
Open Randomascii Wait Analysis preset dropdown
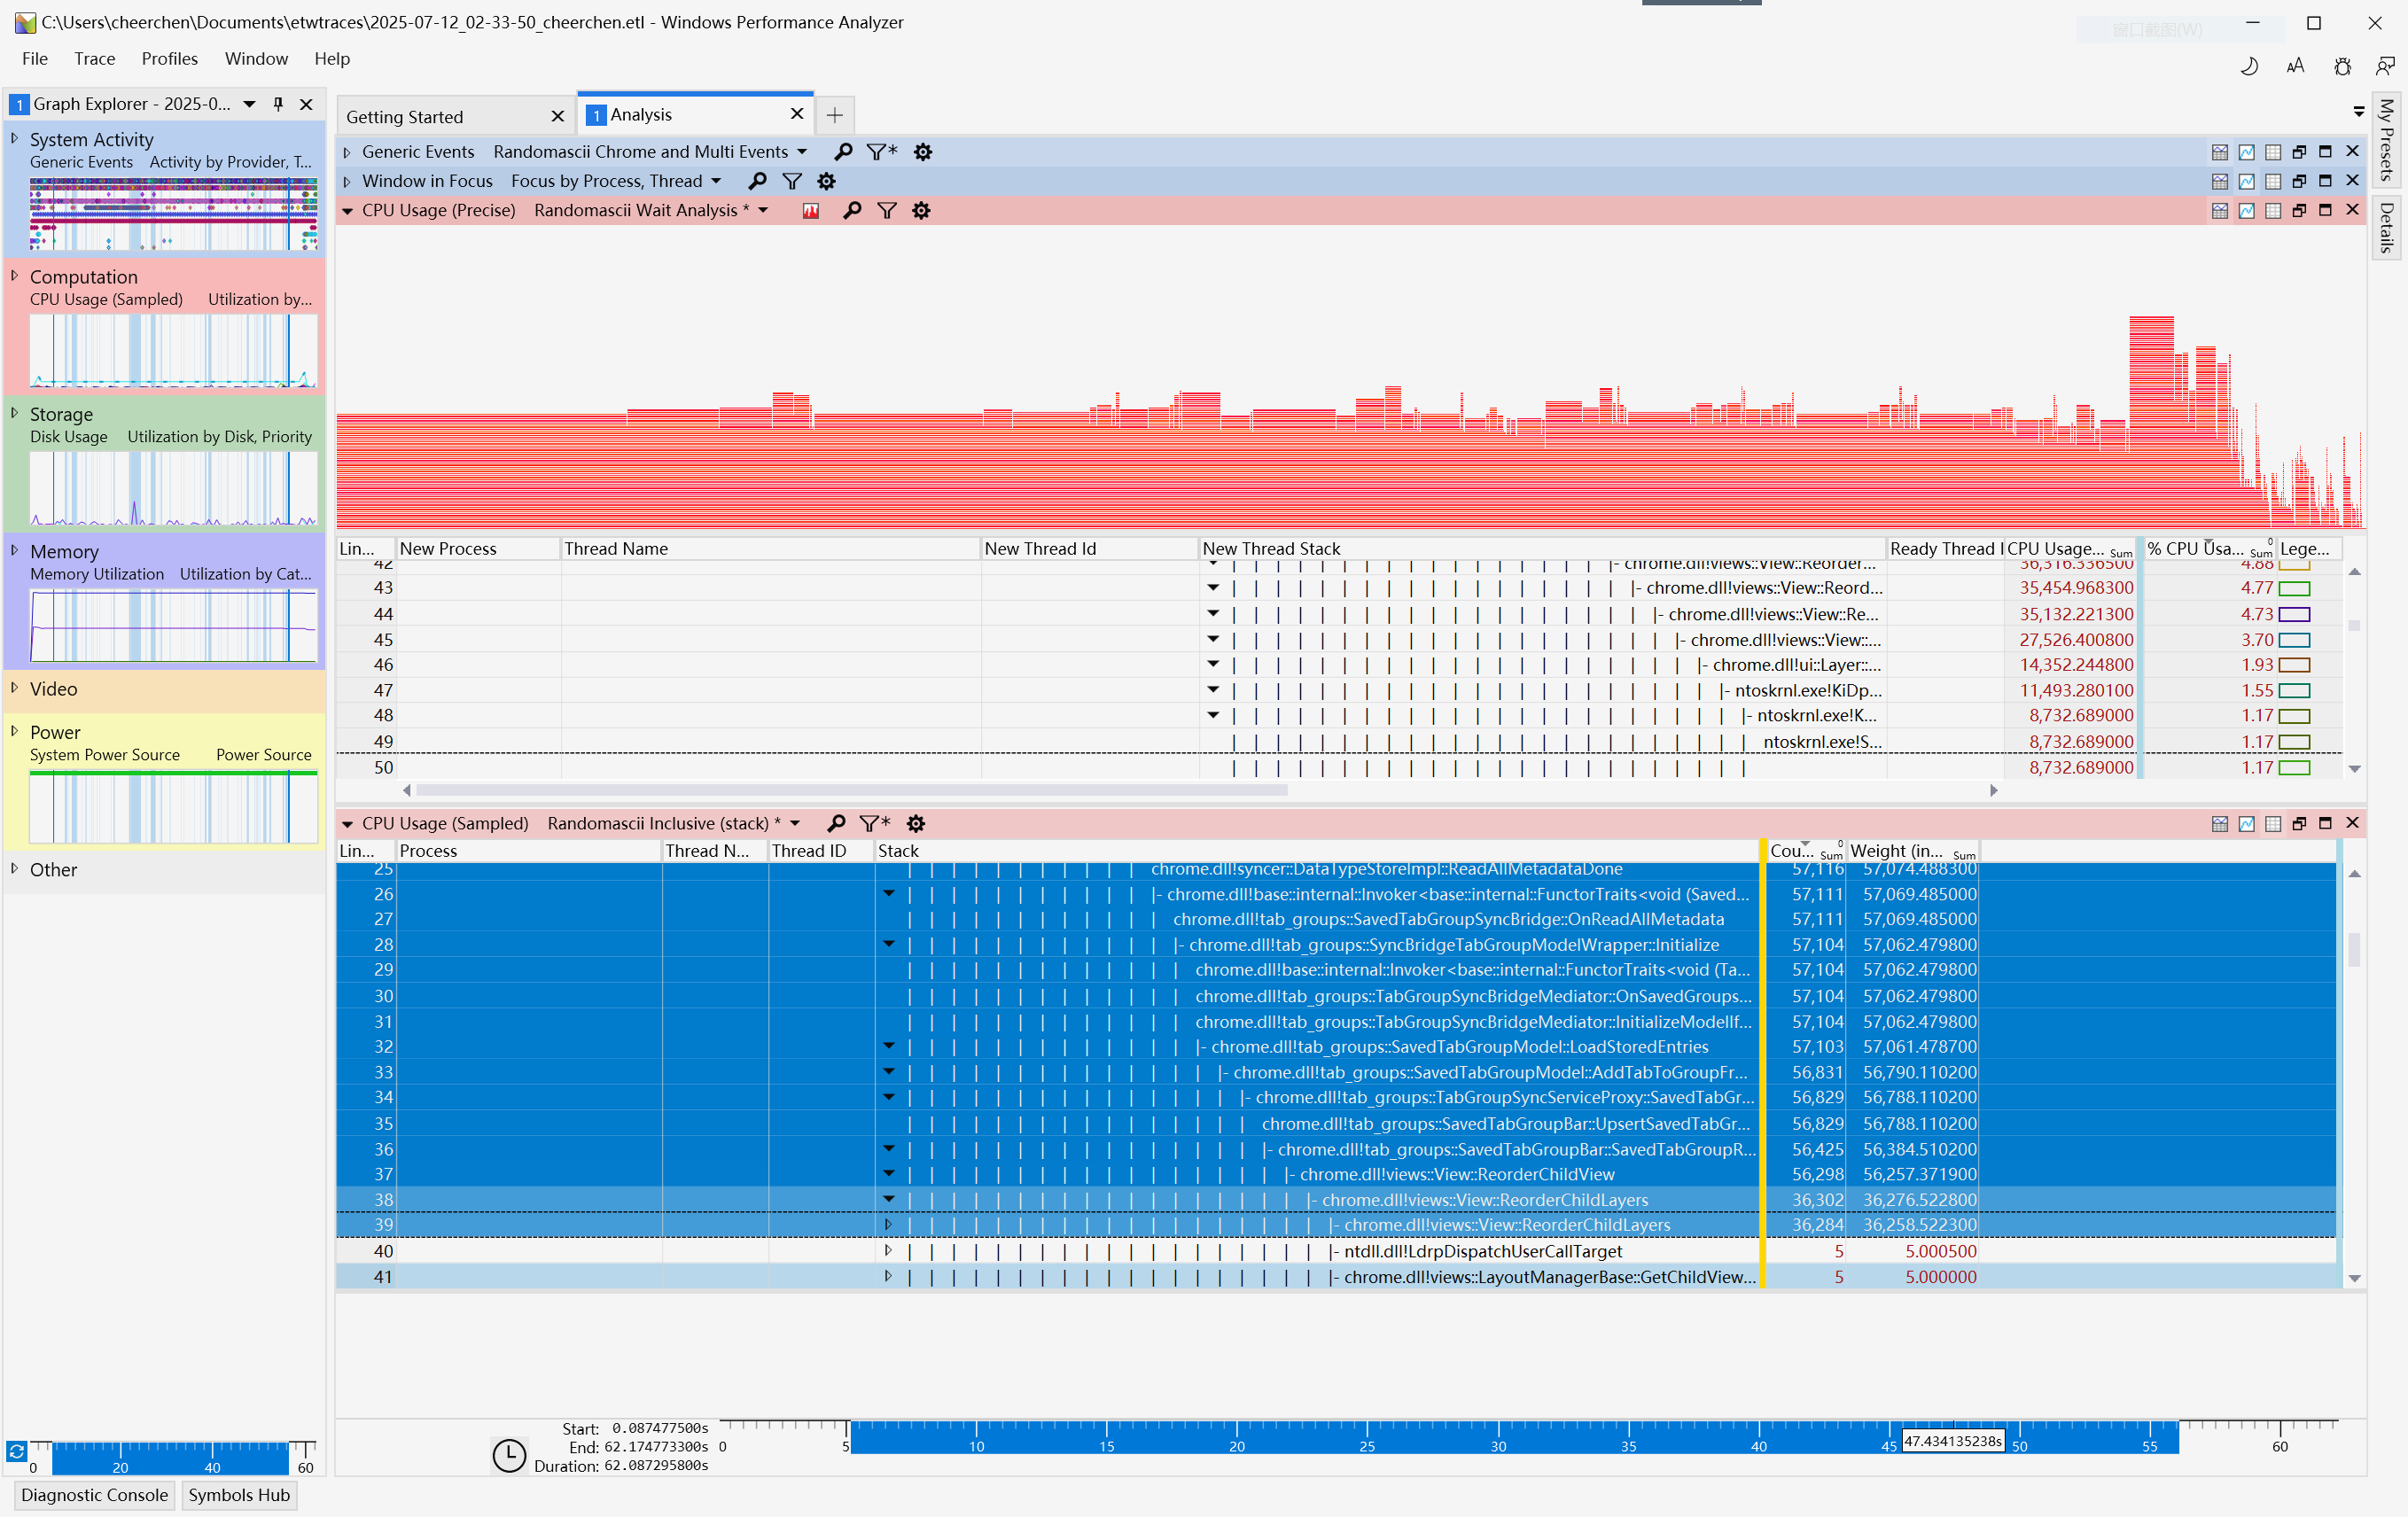point(763,210)
